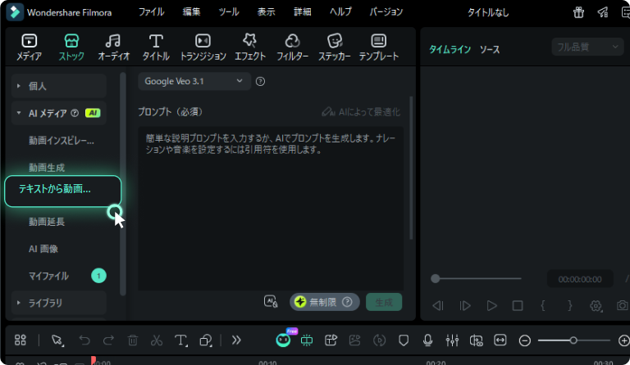The height and width of the screenshot is (365, 630).
Task: Open the タイトル titles tab
Action: tap(156, 47)
